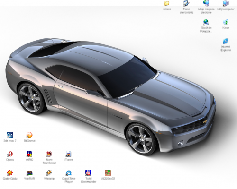The image size is (237, 189).
Task: Launch Winamp player icon
Action: 49,173
